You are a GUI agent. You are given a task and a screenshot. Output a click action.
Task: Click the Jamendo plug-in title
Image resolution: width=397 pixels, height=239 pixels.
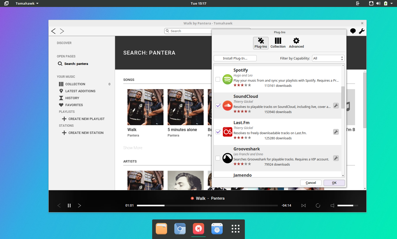point(243,175)
